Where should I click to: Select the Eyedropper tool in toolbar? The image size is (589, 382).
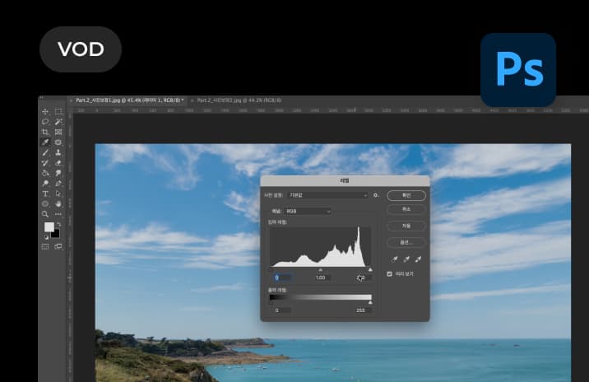pyautogui.click(x=45, y=142)
